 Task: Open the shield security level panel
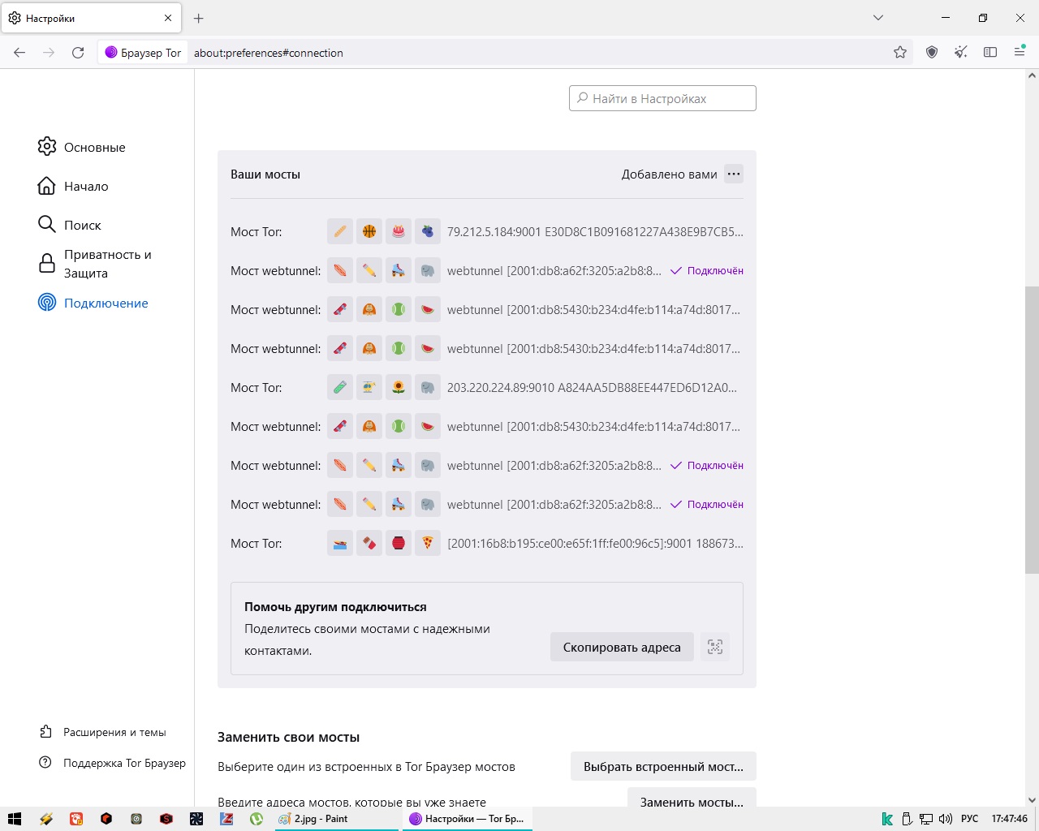click(x=932, y=53)
